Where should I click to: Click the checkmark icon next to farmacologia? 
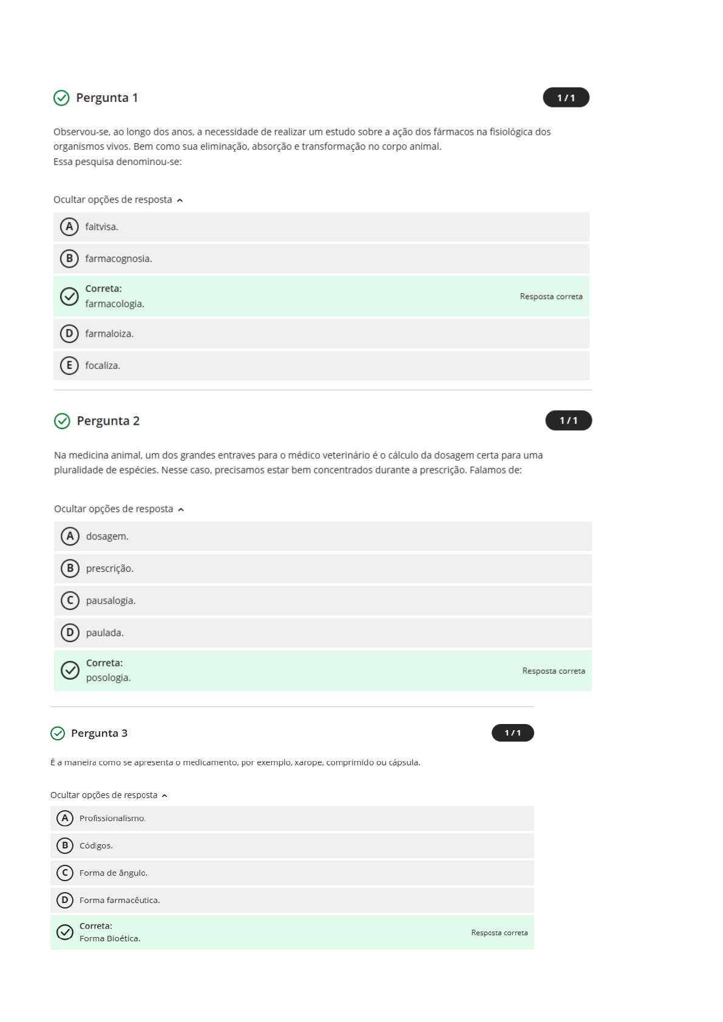click(69, 296)
